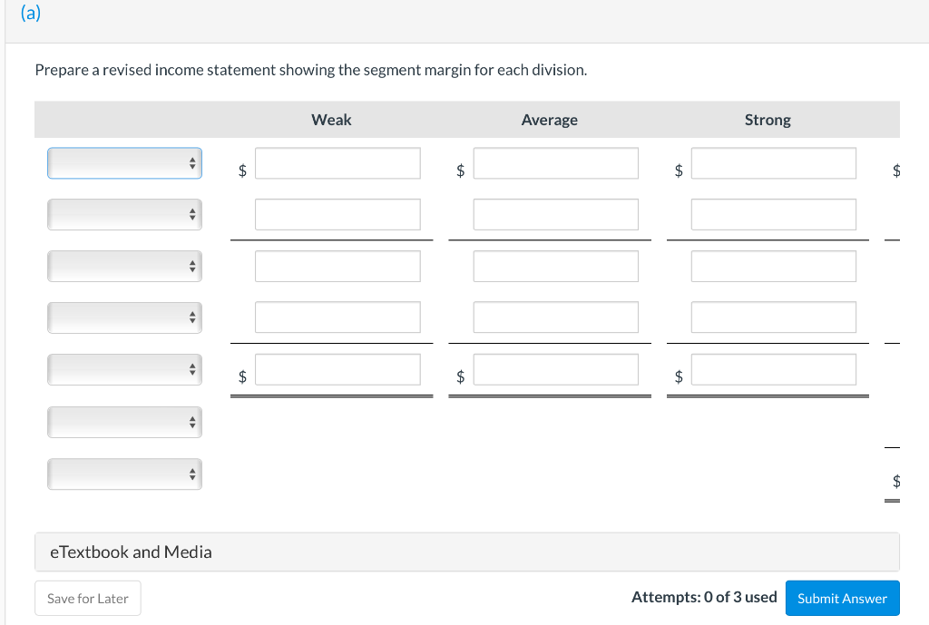Open the bottom-most account label dropdown
The height and width of the screenshot is (625, 929).
124,474
